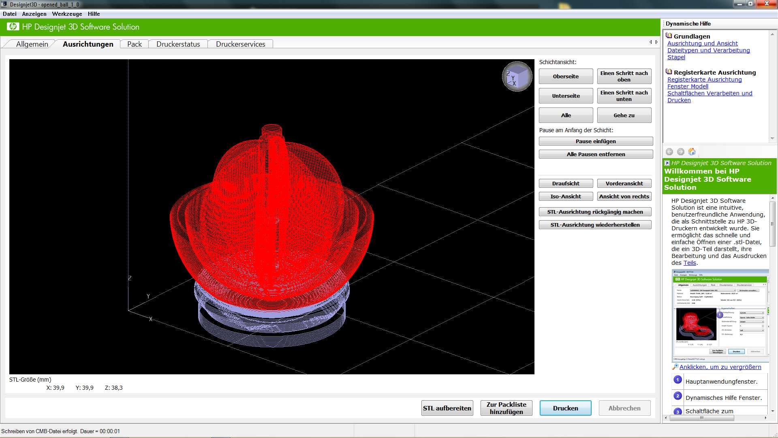Click the STL size value Z: 38,3
The image size is (778, 438).
(114, 388)
